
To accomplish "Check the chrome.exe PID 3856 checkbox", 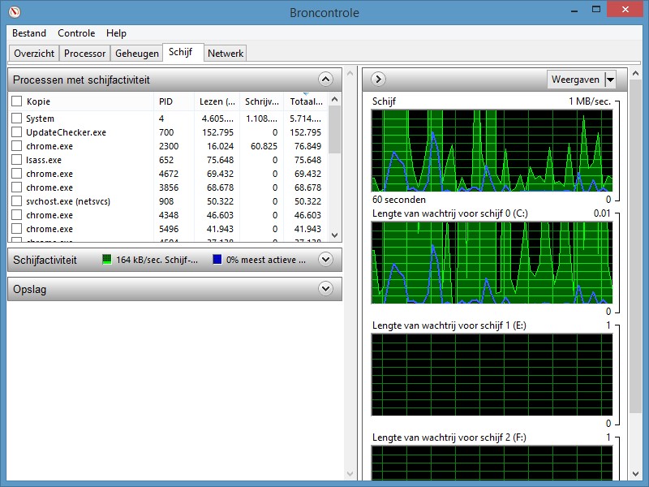I will point(16,187).
